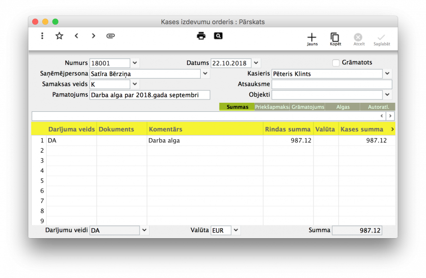Image resolution: width=426 pixels, height=278 pixels.
Task: Open the preview magnifier tool
Action: tap(218, 36)
